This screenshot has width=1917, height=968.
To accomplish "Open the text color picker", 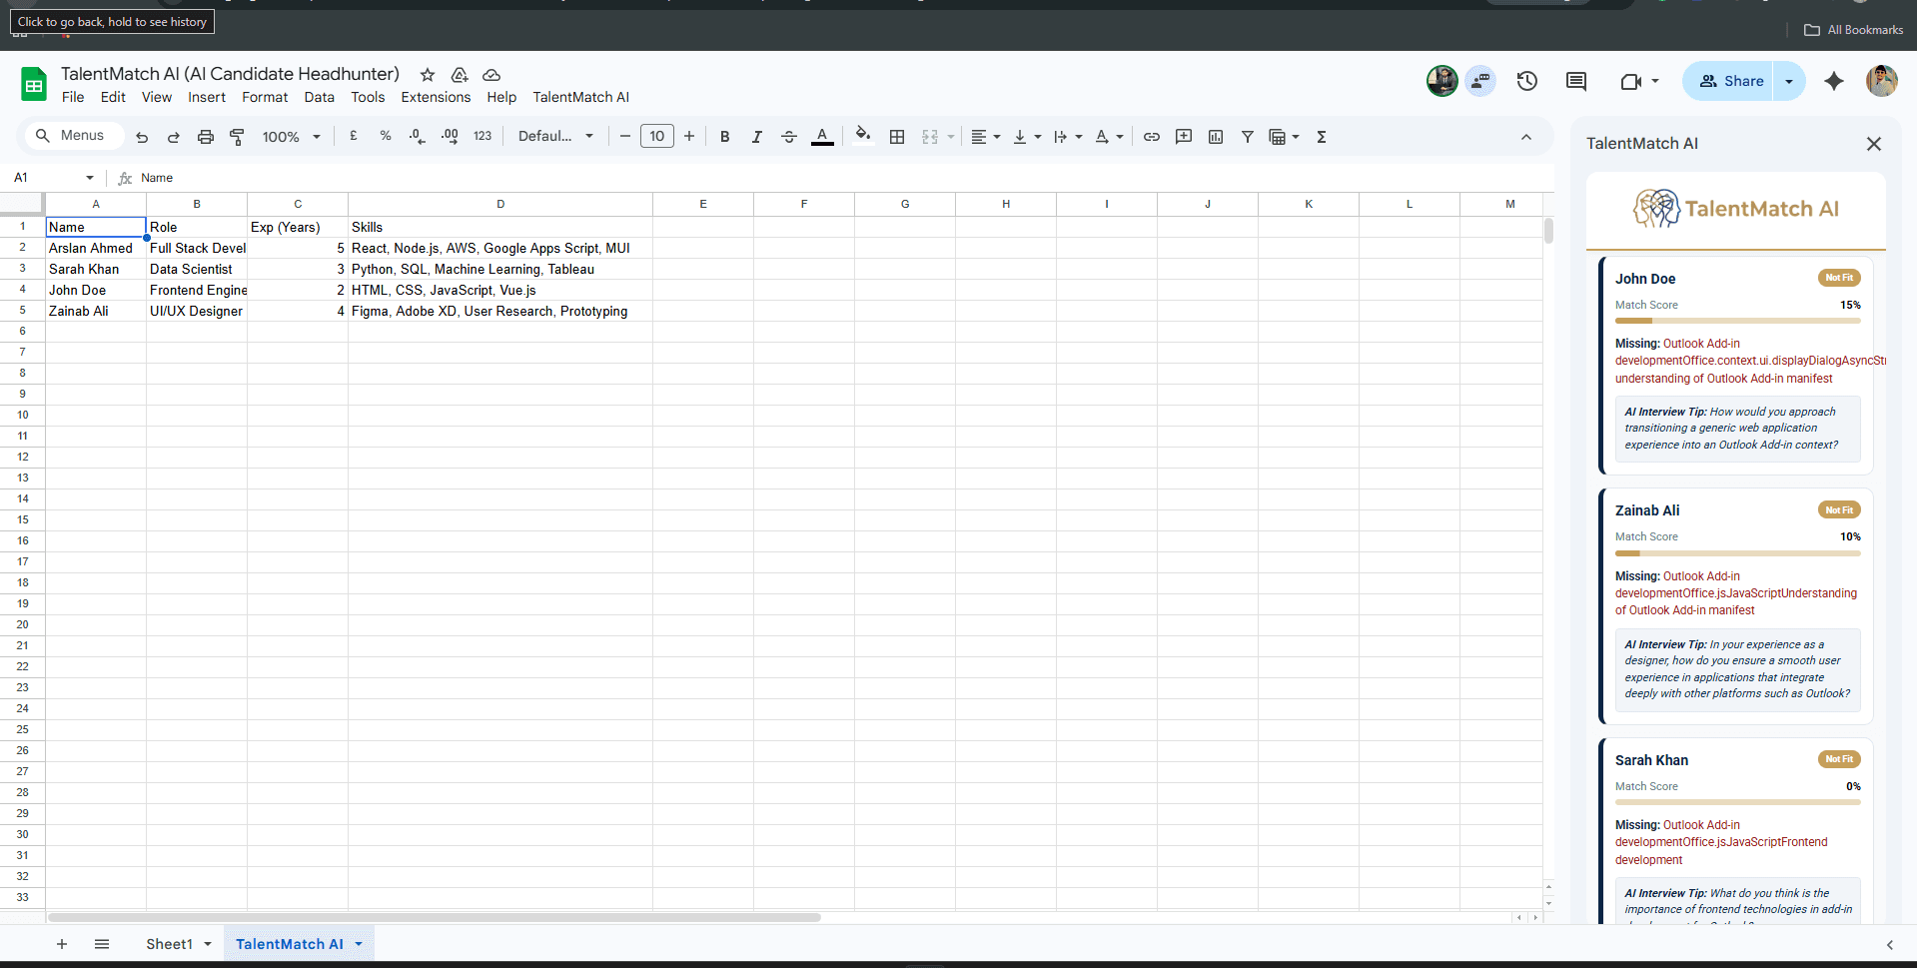I will click(x=822, y=137).
